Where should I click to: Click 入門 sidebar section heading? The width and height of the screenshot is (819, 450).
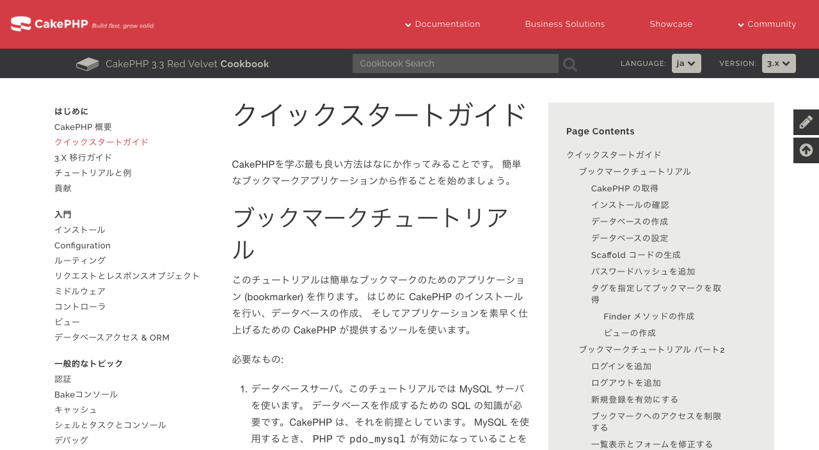(63, 214)
